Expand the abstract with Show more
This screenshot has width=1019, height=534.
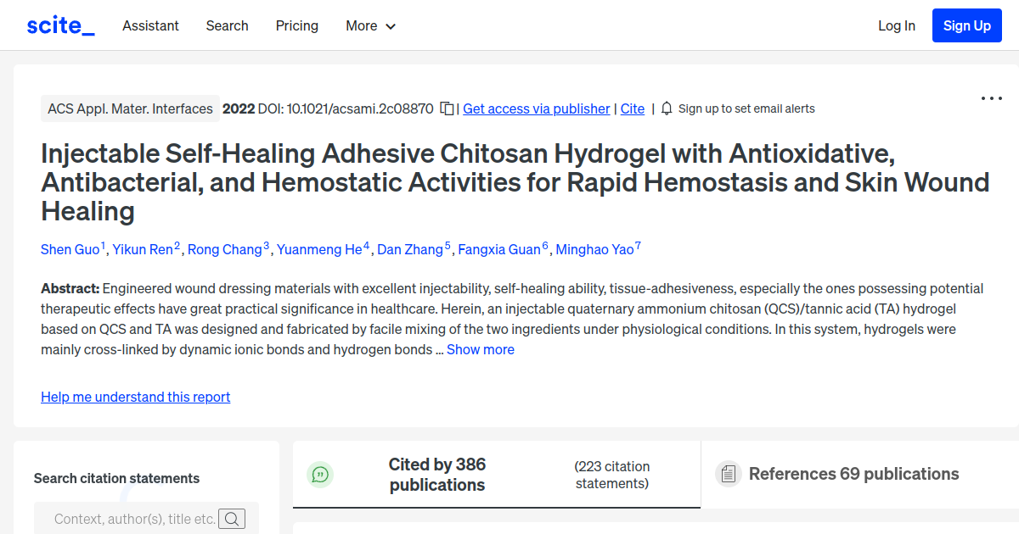[x=481, y=349]
